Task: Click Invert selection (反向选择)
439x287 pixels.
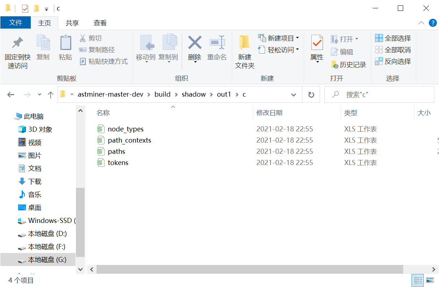Action: click(393, 61)
